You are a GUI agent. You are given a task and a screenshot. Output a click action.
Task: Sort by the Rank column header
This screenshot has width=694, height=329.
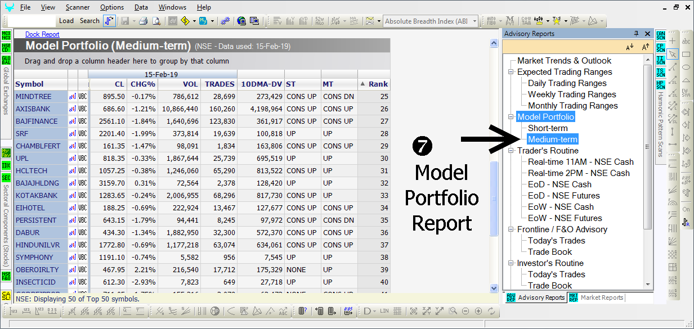(374, 84)
